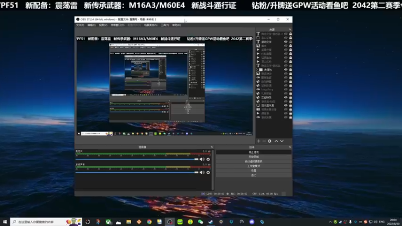Pop out the sources dock panel icon
The width and height of the screenshot is (402, 226).
pos(290,30)
